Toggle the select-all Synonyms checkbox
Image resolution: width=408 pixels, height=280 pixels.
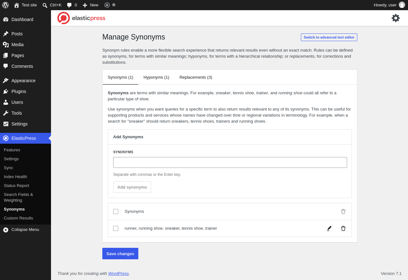pos(116,212)
